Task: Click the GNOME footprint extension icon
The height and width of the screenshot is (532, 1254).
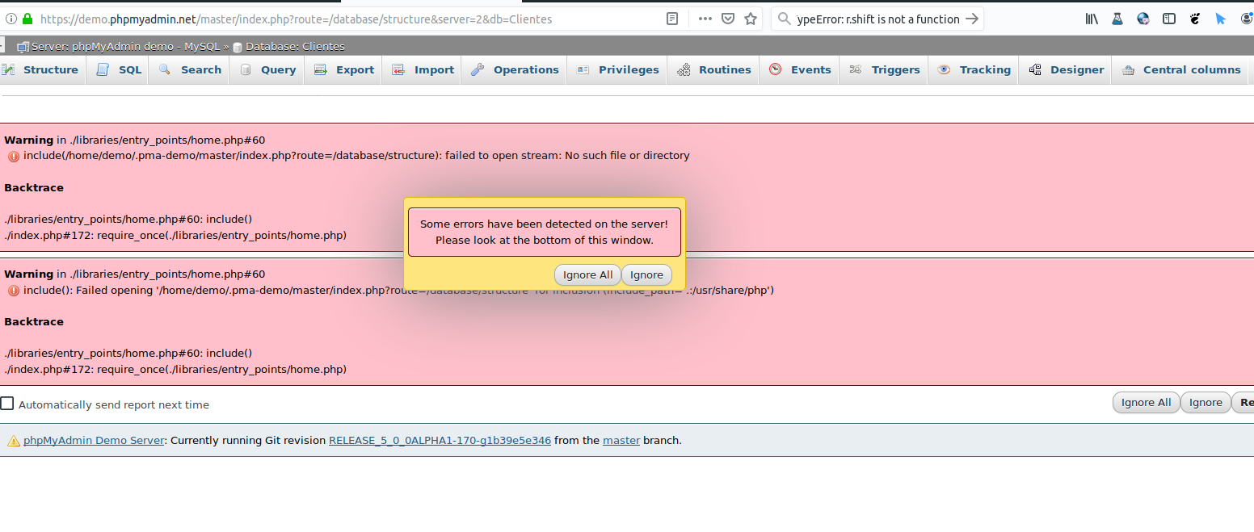Action: 1196,18
